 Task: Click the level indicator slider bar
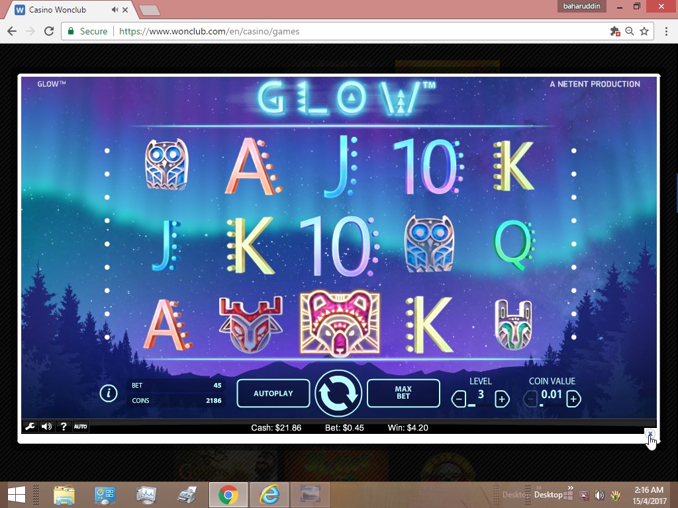coord(480,405)
